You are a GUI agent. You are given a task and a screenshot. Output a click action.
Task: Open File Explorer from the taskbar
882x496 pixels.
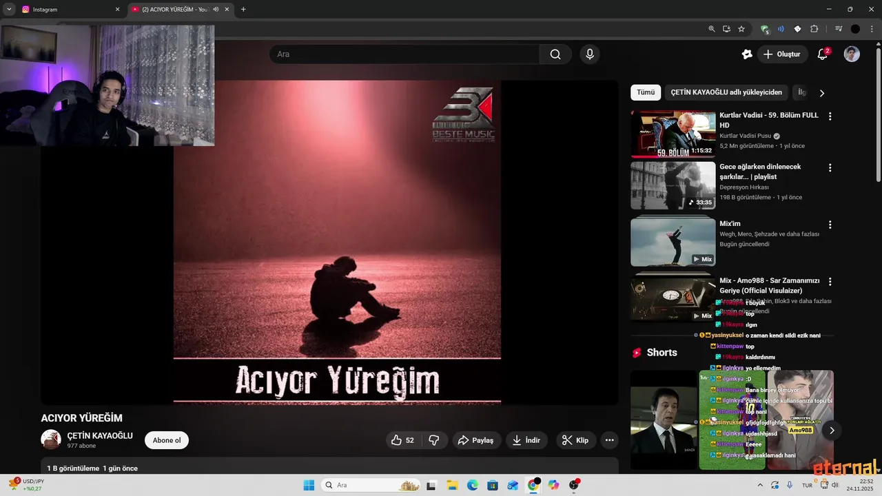[451, 485]
